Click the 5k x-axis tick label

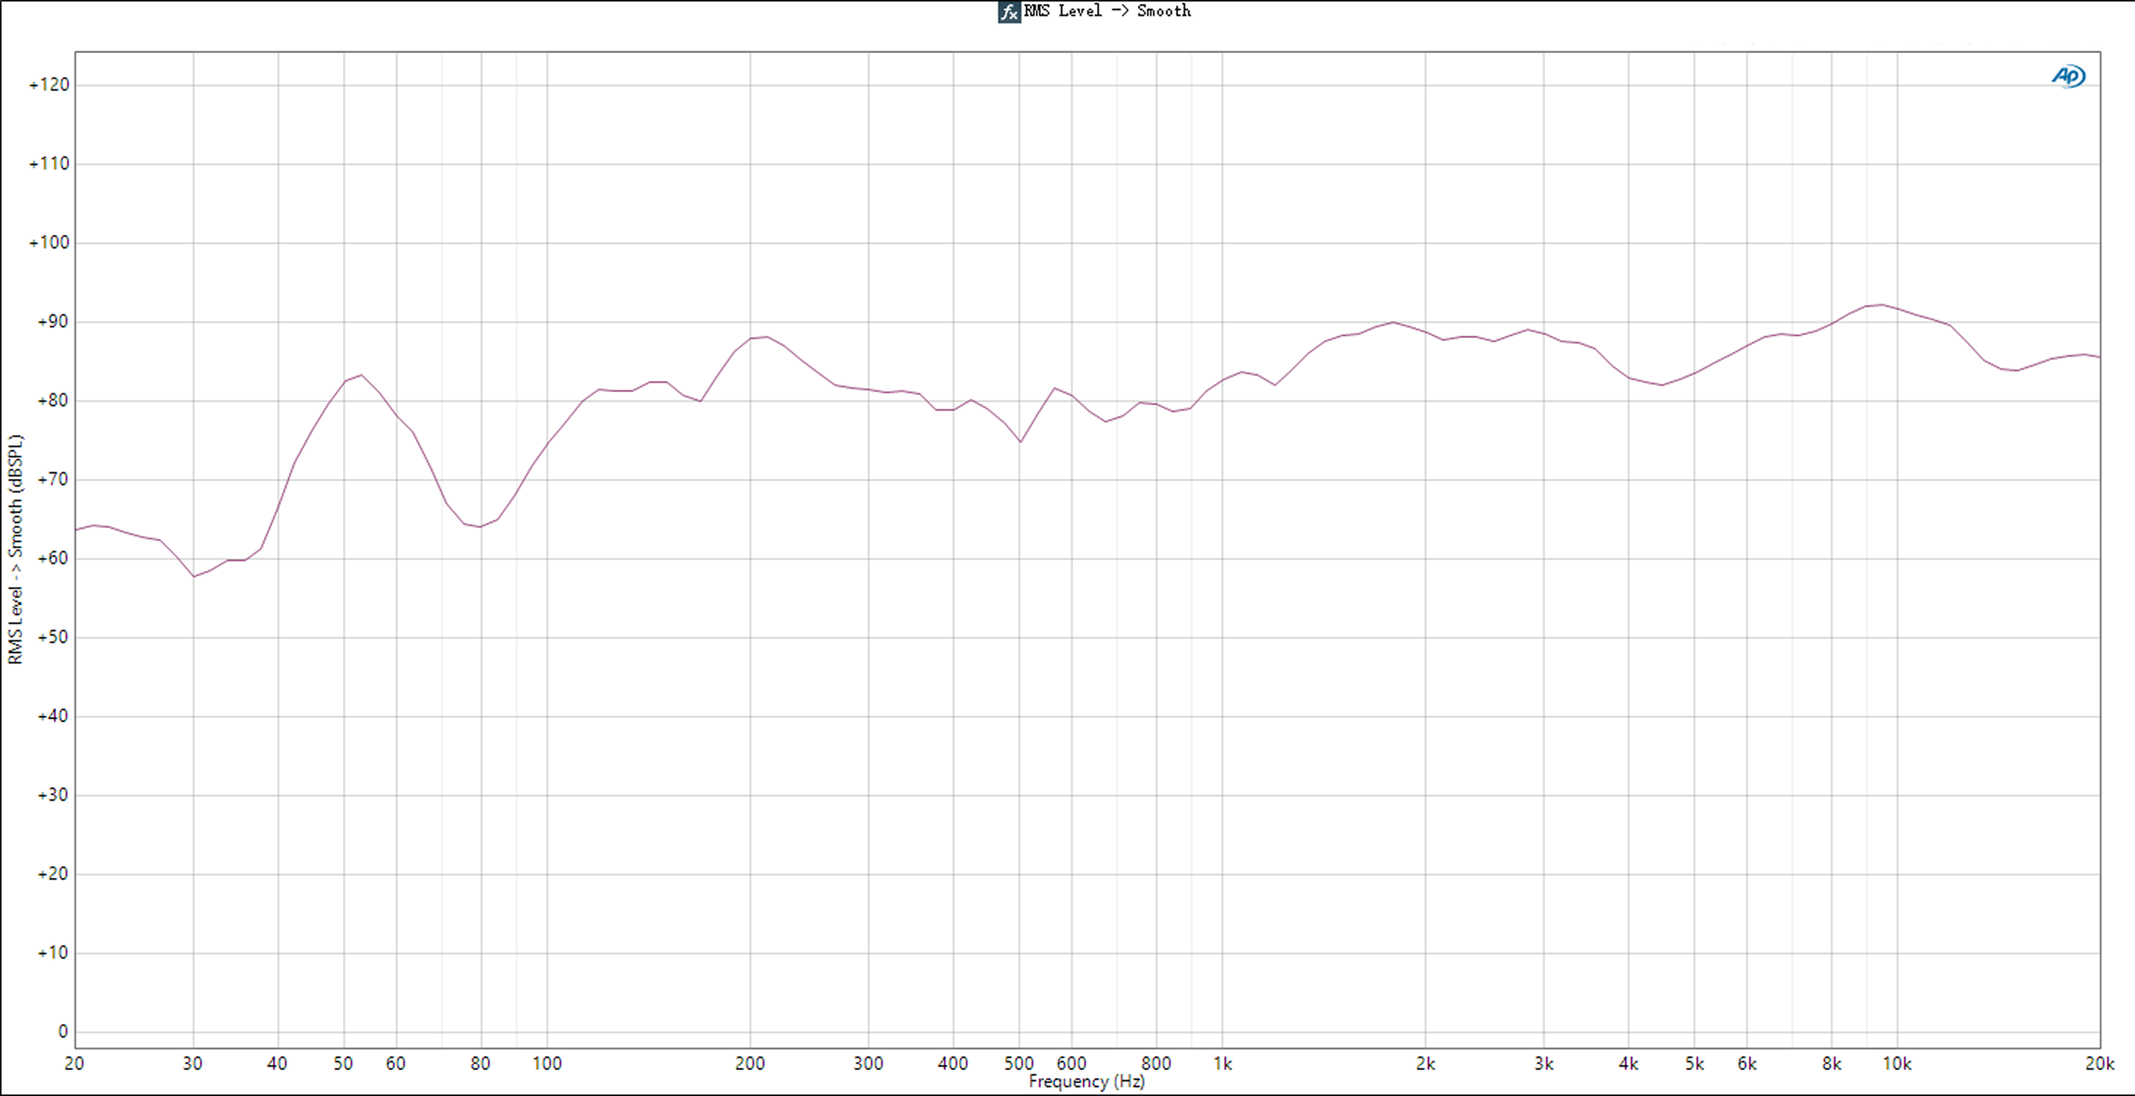click(x=1695, y=1064)
